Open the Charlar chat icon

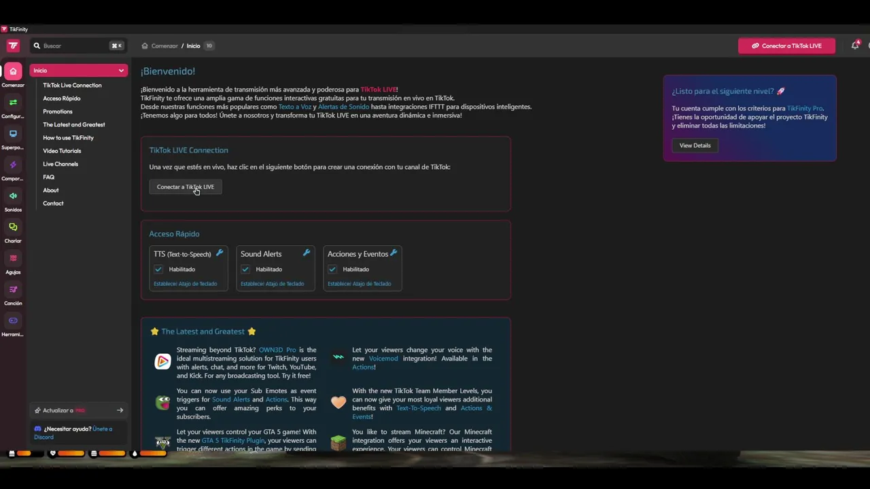(x=13, y=227)
